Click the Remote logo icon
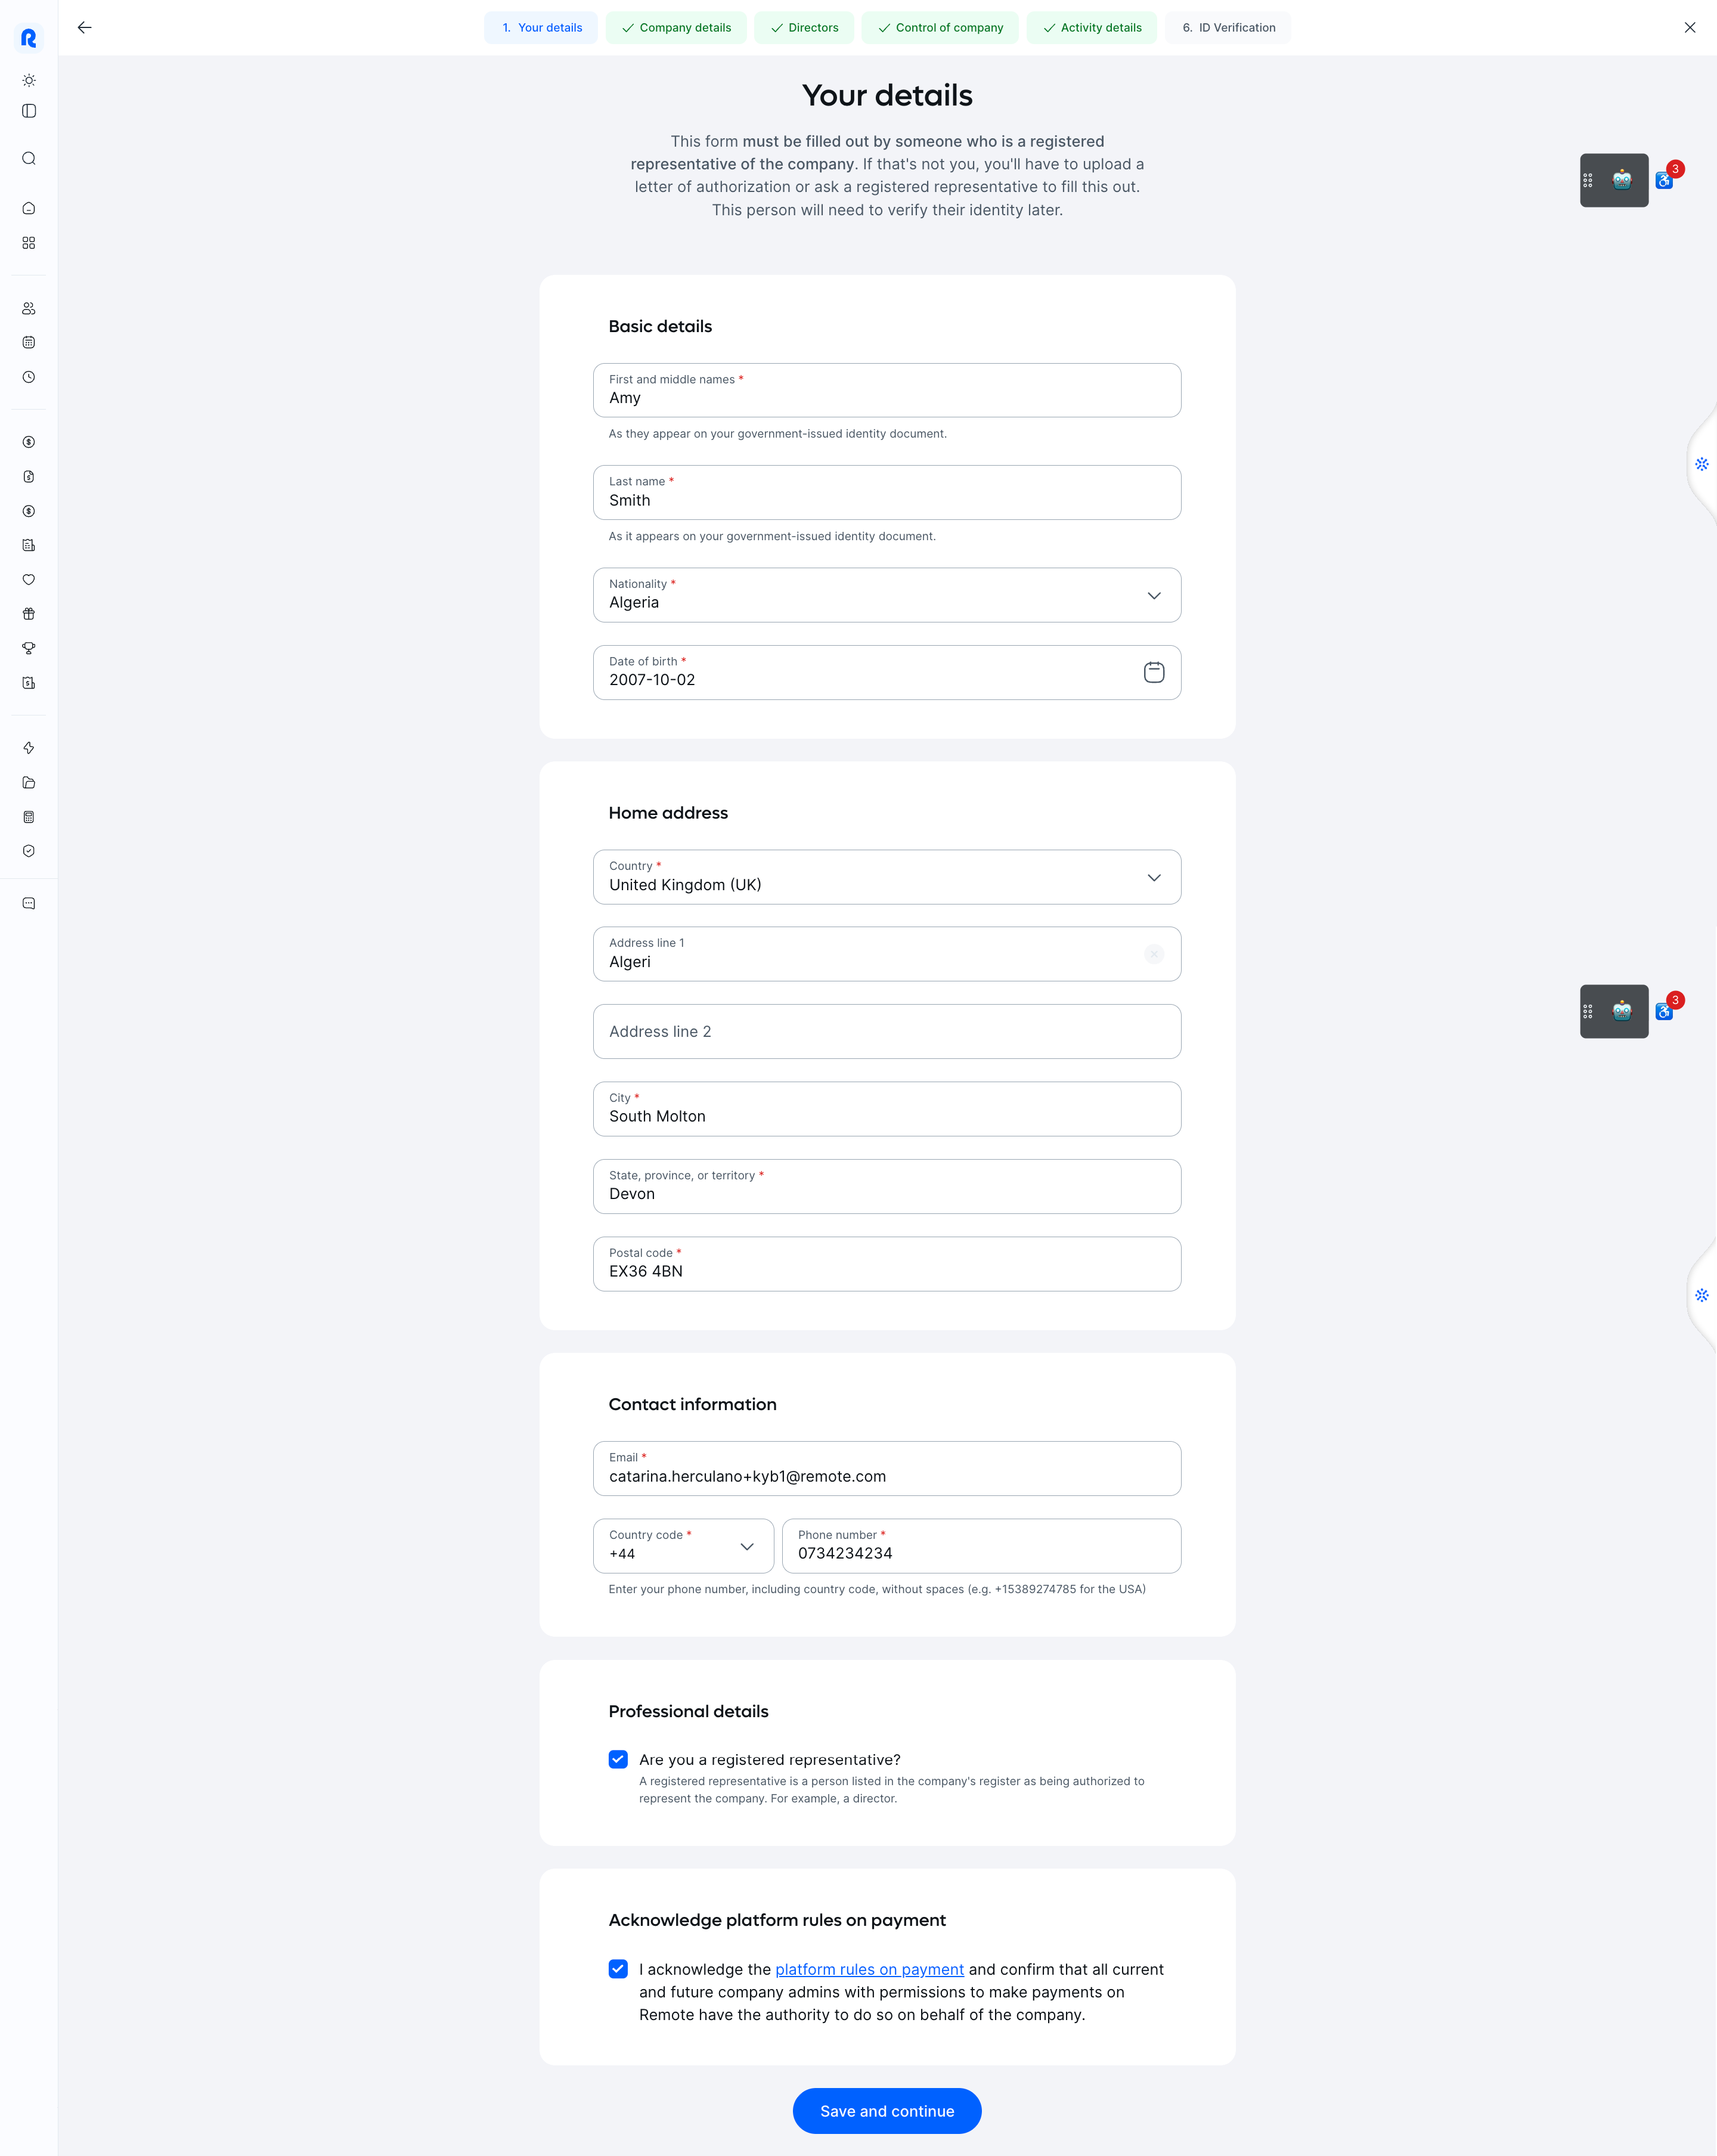Viewport: 1717px width, 2156px height. [x=29, y=38]
